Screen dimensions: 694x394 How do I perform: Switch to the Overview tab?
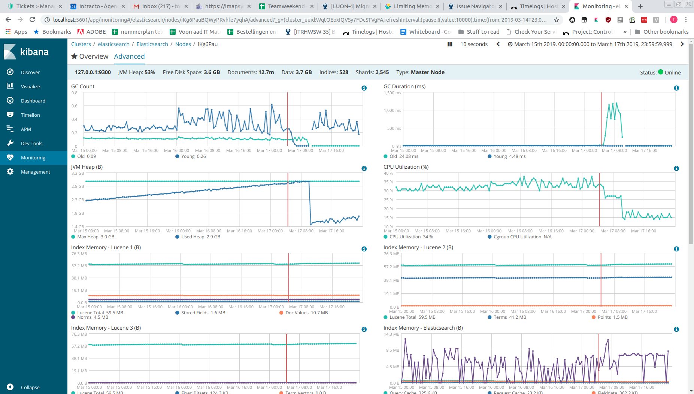(x=90, y=56)
